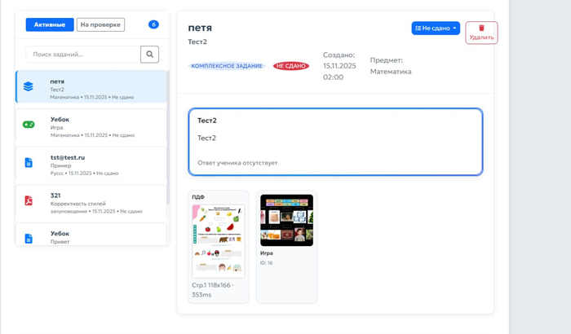Click the Тест2 subtitle under петя heading

click(197, 42)
